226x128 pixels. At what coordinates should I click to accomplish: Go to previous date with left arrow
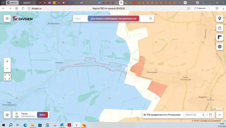click(x=203, y=115)
